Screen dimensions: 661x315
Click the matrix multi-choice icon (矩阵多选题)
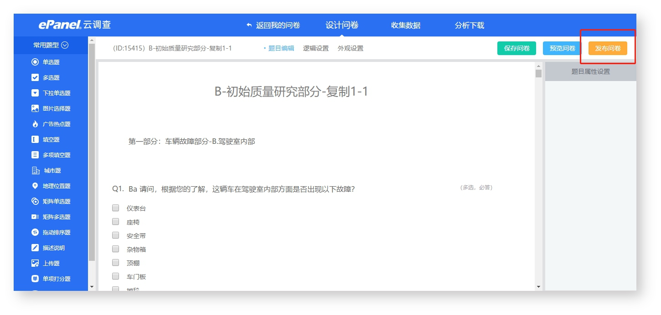point(35,217)
